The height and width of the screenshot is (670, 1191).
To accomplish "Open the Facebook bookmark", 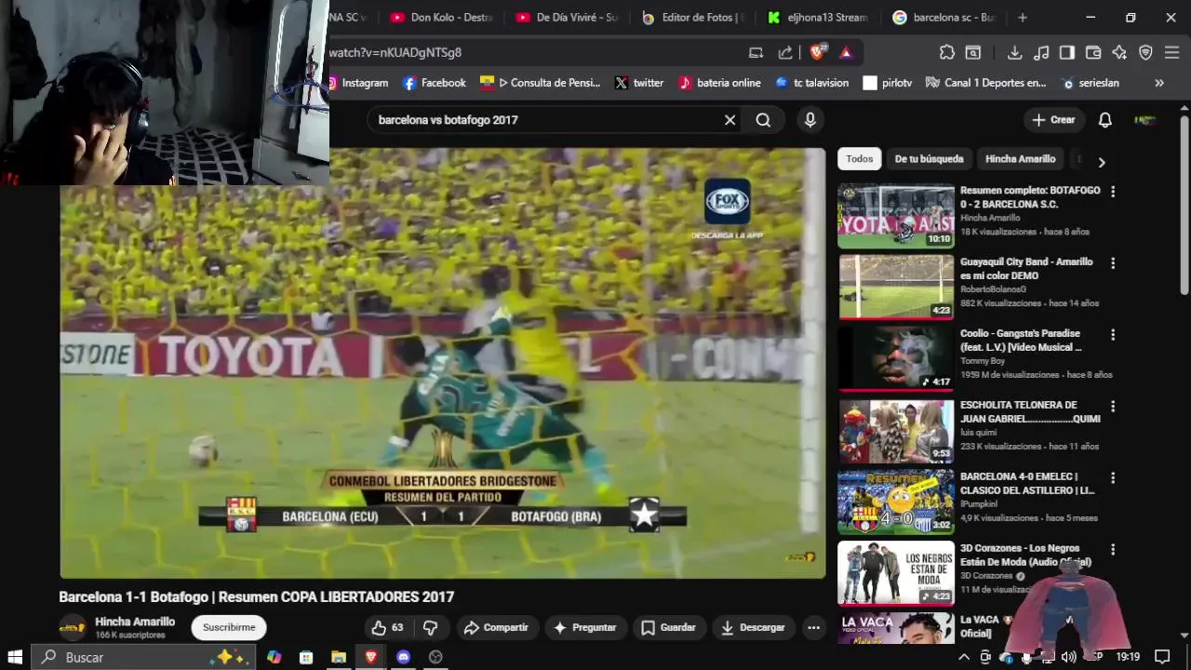I will [x=435, y=83].
